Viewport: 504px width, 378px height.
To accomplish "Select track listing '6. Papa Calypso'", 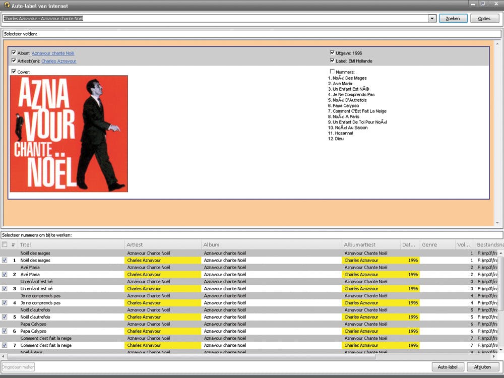I will coord(343,105).
